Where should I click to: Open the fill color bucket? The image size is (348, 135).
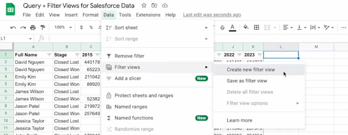pos(246,27)
